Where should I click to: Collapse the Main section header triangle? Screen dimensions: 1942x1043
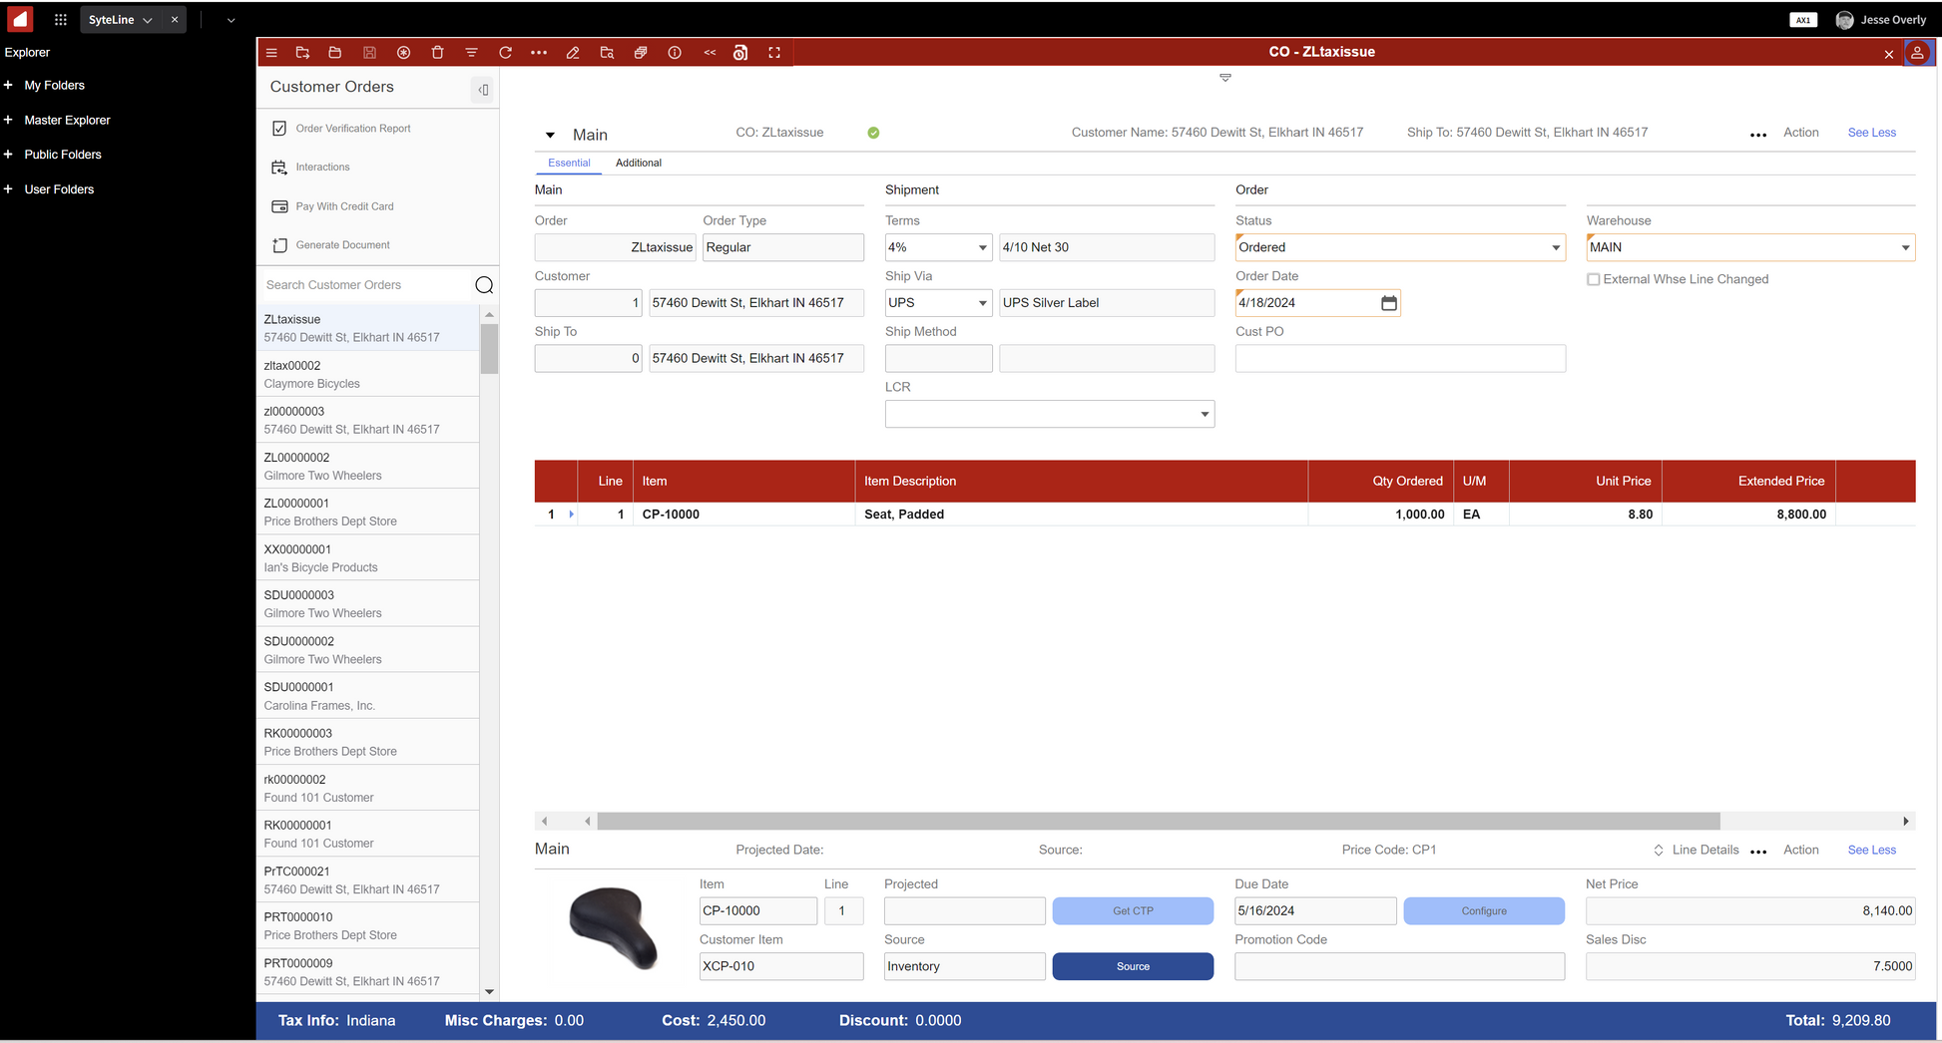pyautogui.click(x=550, y=136)
